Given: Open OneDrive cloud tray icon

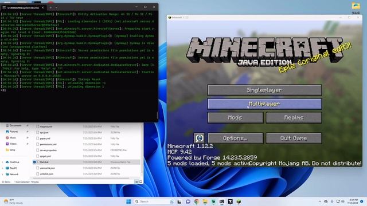Looking at the screenshot, I should pyautogui.click(x=326, y=201).
